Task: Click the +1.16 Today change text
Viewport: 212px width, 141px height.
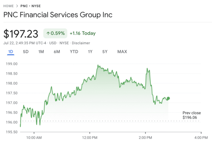Action: [82, 33]
